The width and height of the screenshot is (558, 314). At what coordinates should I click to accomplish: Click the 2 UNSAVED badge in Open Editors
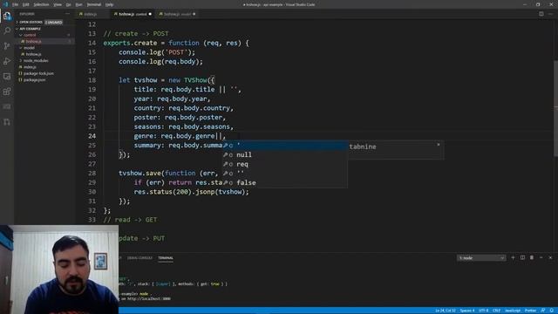pos(53,22)
